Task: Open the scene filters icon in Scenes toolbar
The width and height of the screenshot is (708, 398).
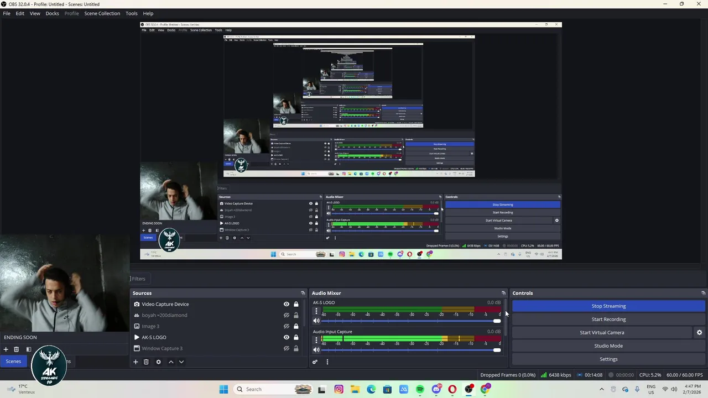Action: [28, 349]
